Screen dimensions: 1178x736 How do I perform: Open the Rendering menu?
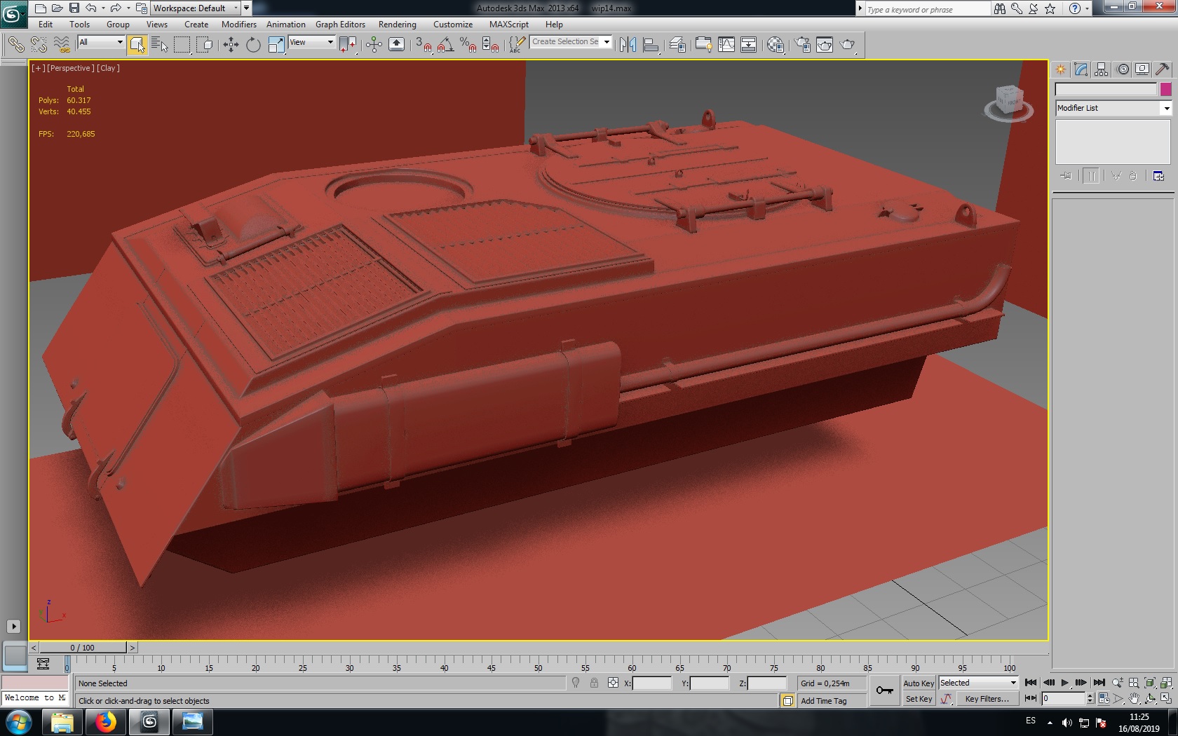(x=398, y=25)
